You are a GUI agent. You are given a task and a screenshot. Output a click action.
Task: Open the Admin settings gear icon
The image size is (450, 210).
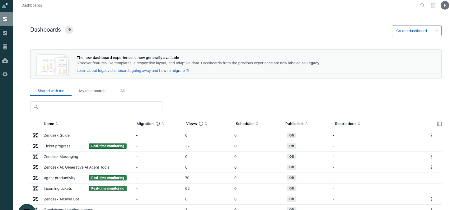click(x=5, y=74)
